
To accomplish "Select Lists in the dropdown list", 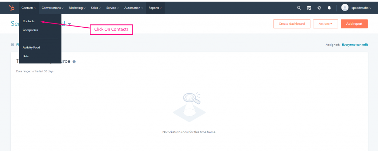I will [25, 56].
